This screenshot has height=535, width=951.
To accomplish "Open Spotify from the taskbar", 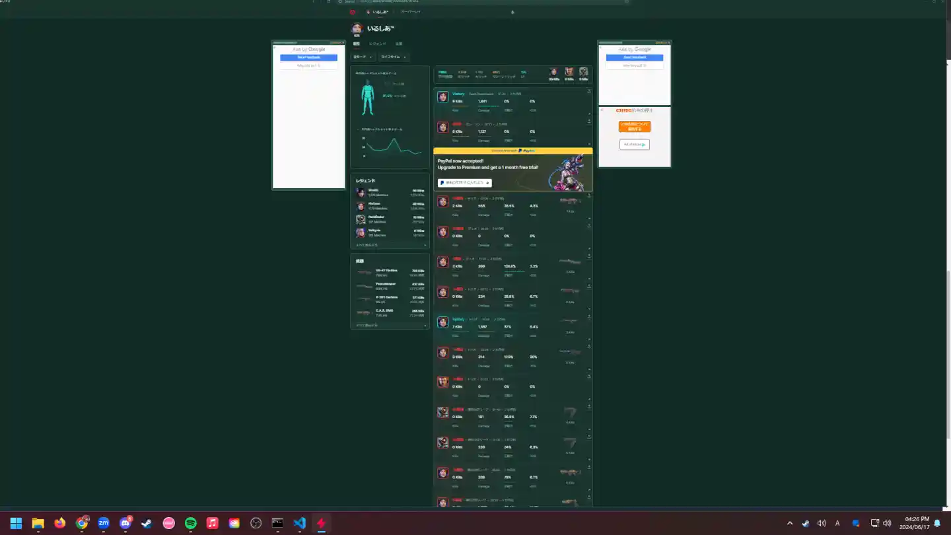I will coord(190,523).
